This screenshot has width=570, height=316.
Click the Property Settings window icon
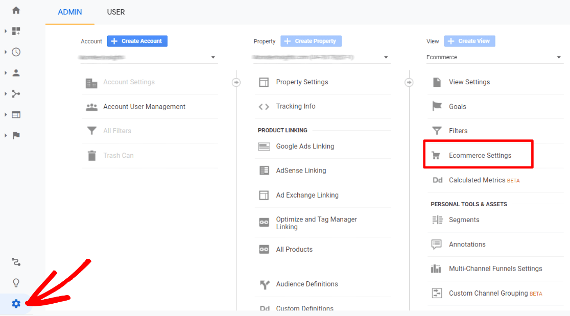click(264, 83)
